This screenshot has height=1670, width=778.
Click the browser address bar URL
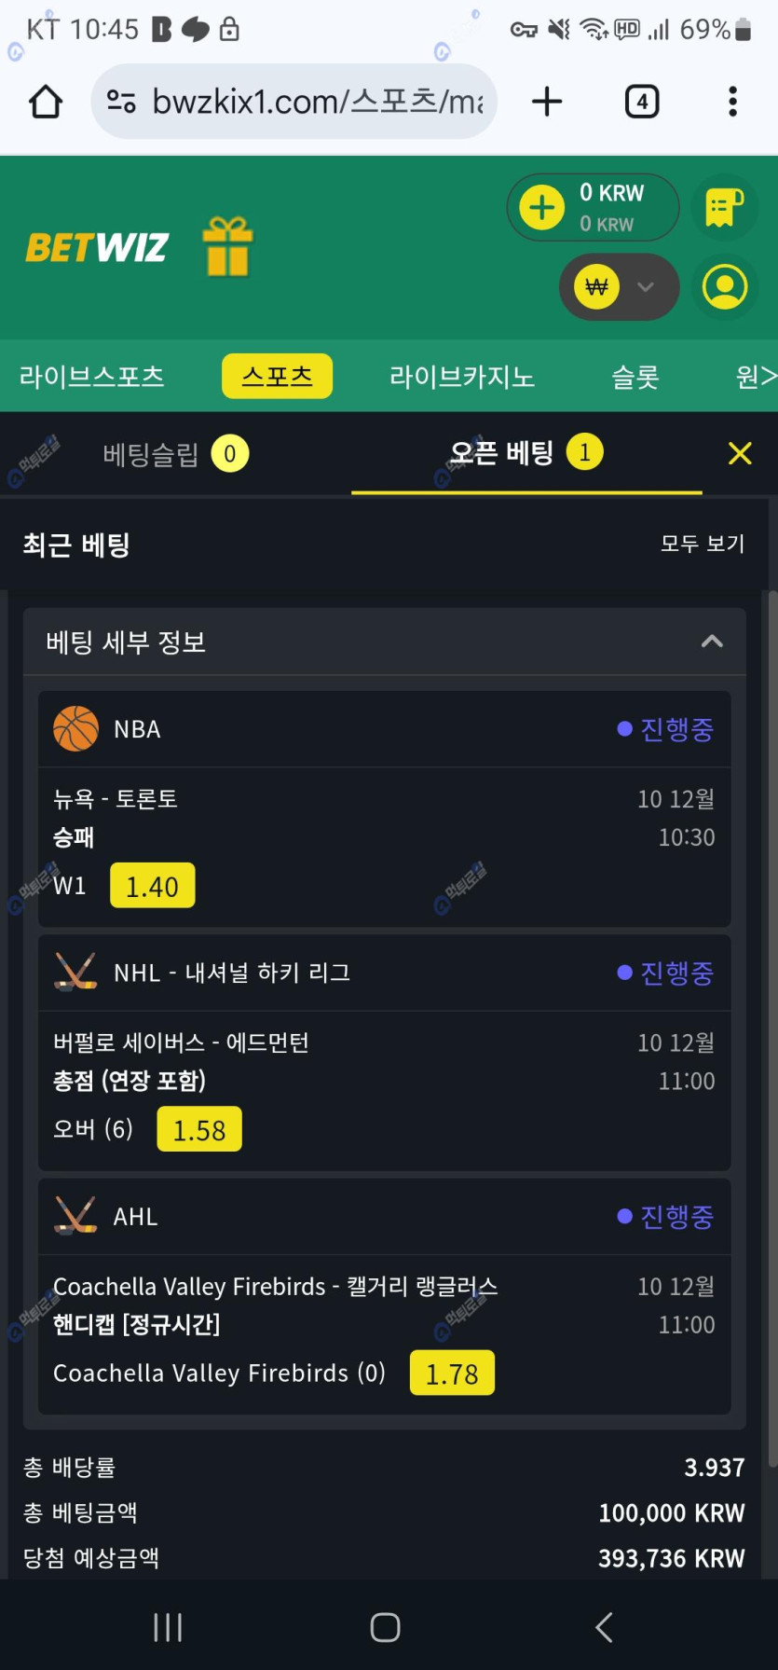pyautogui.click(x=317, y=102)
